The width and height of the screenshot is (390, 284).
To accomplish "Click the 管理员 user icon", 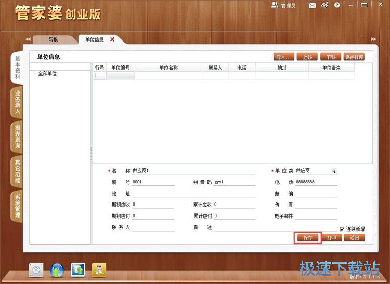I will pyautogui.click(x=275, y=5).
